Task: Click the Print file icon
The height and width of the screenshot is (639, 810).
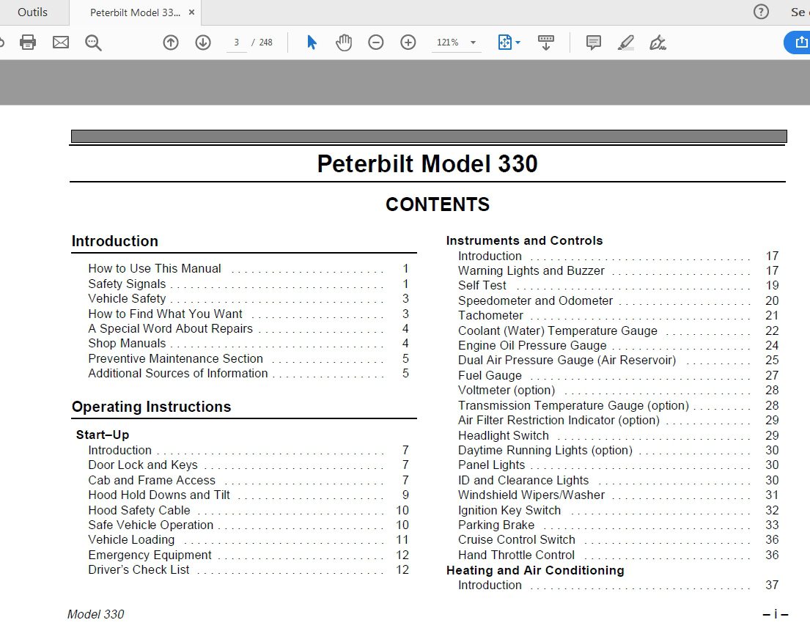Action: (28, 43)
